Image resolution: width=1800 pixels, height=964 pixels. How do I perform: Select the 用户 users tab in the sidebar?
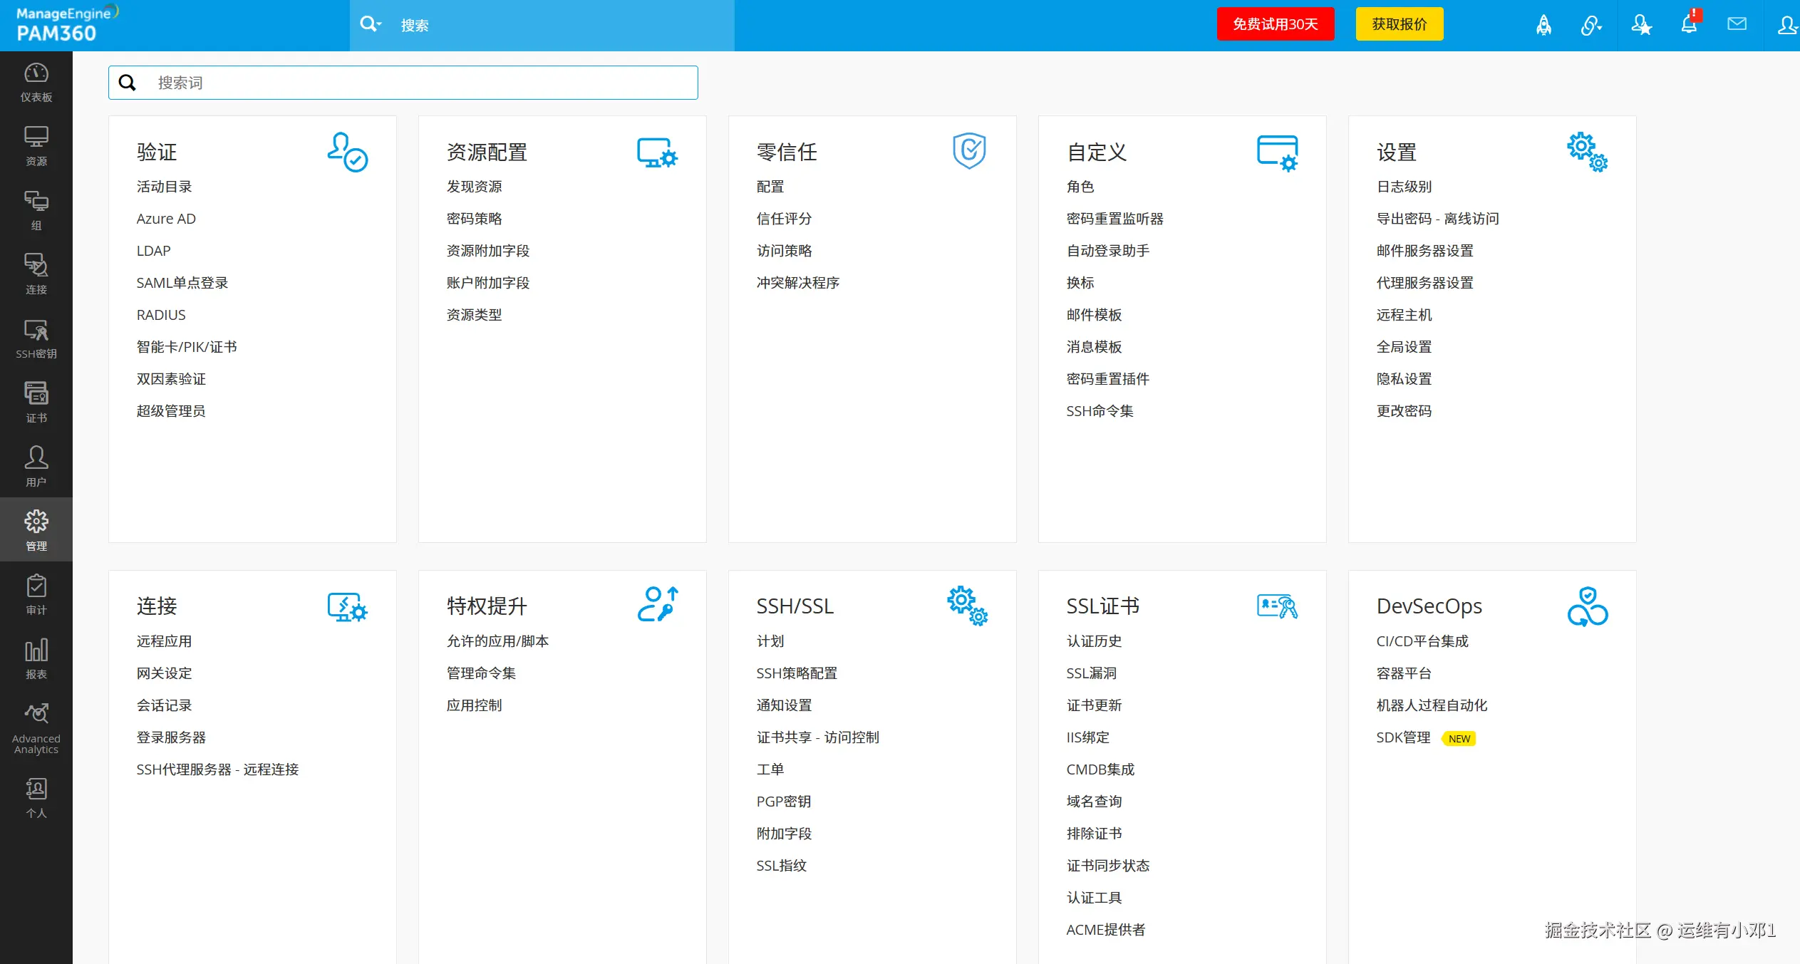click(36, 467)
